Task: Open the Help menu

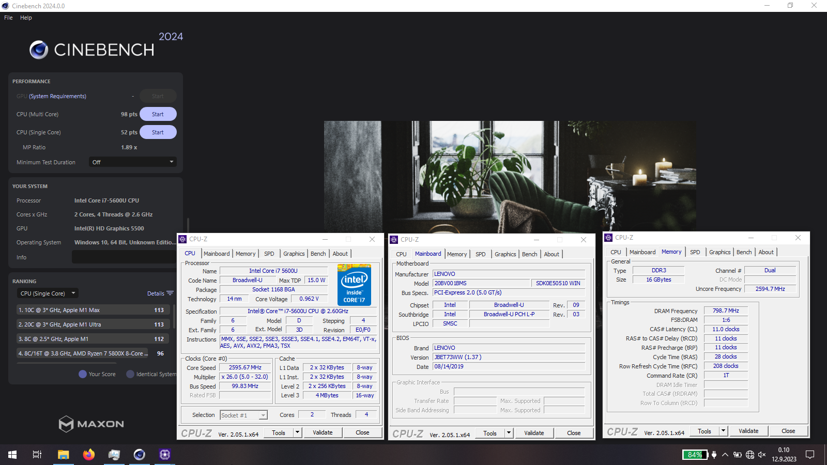Action: [26, 18]
